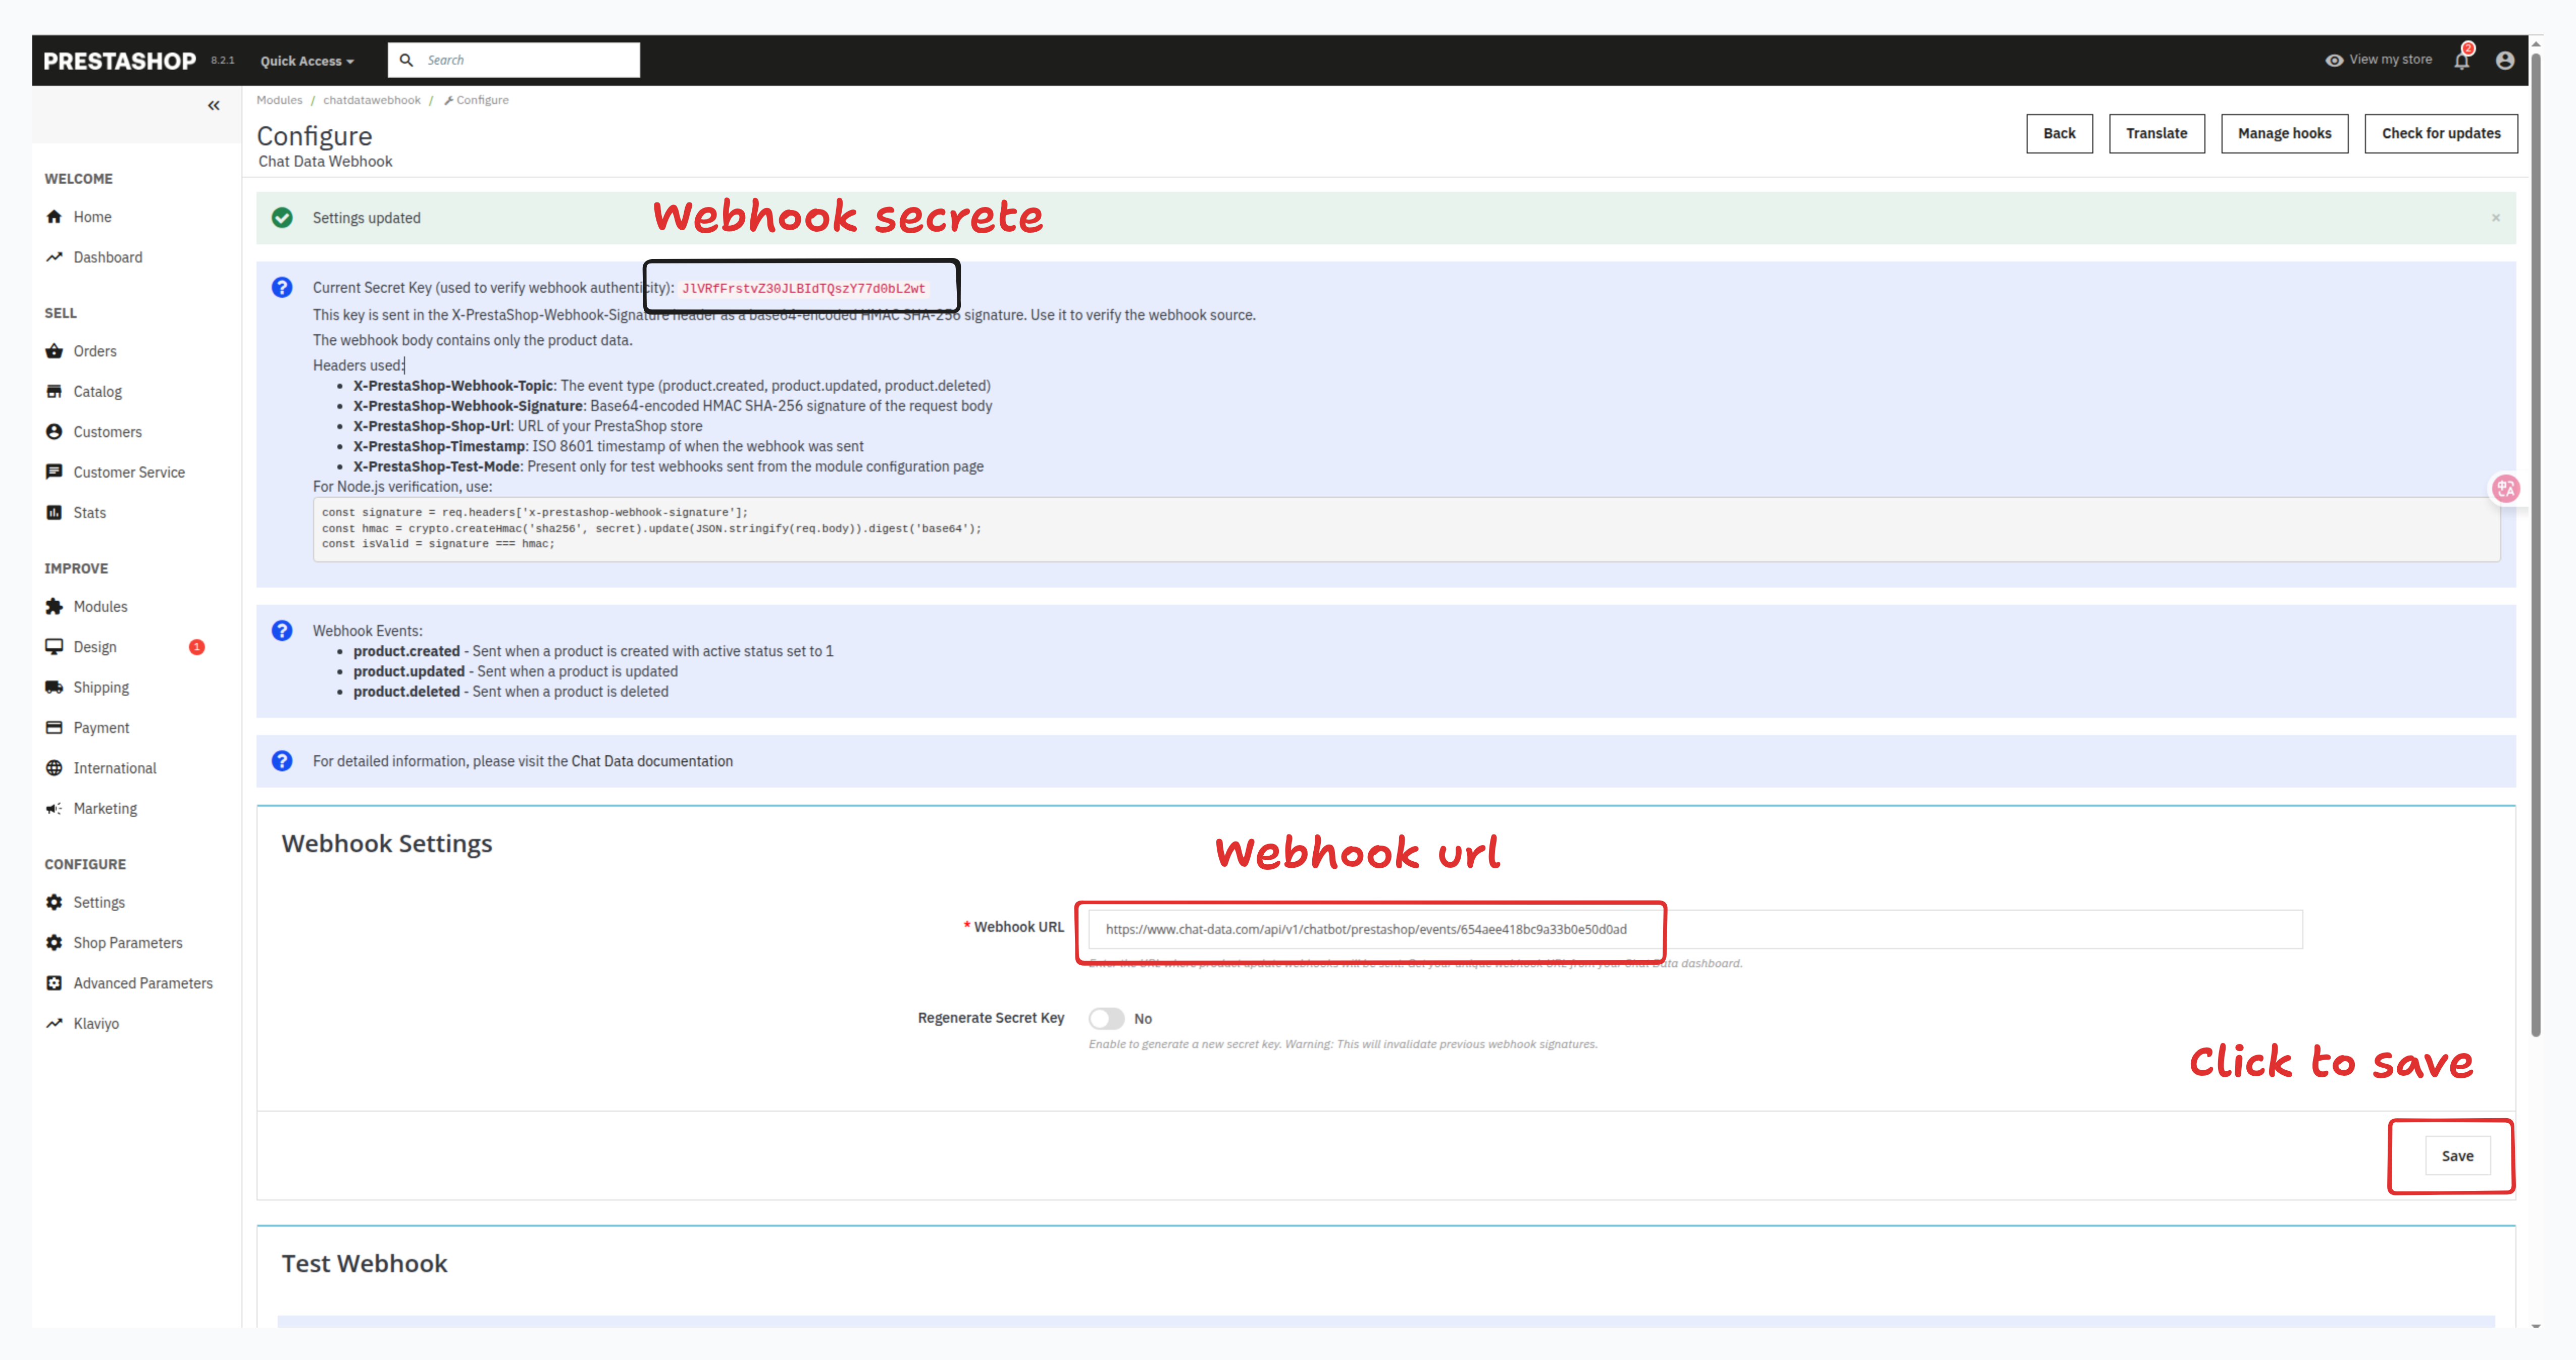Click the Modules breadcrumb link

[x=279, y=100]
